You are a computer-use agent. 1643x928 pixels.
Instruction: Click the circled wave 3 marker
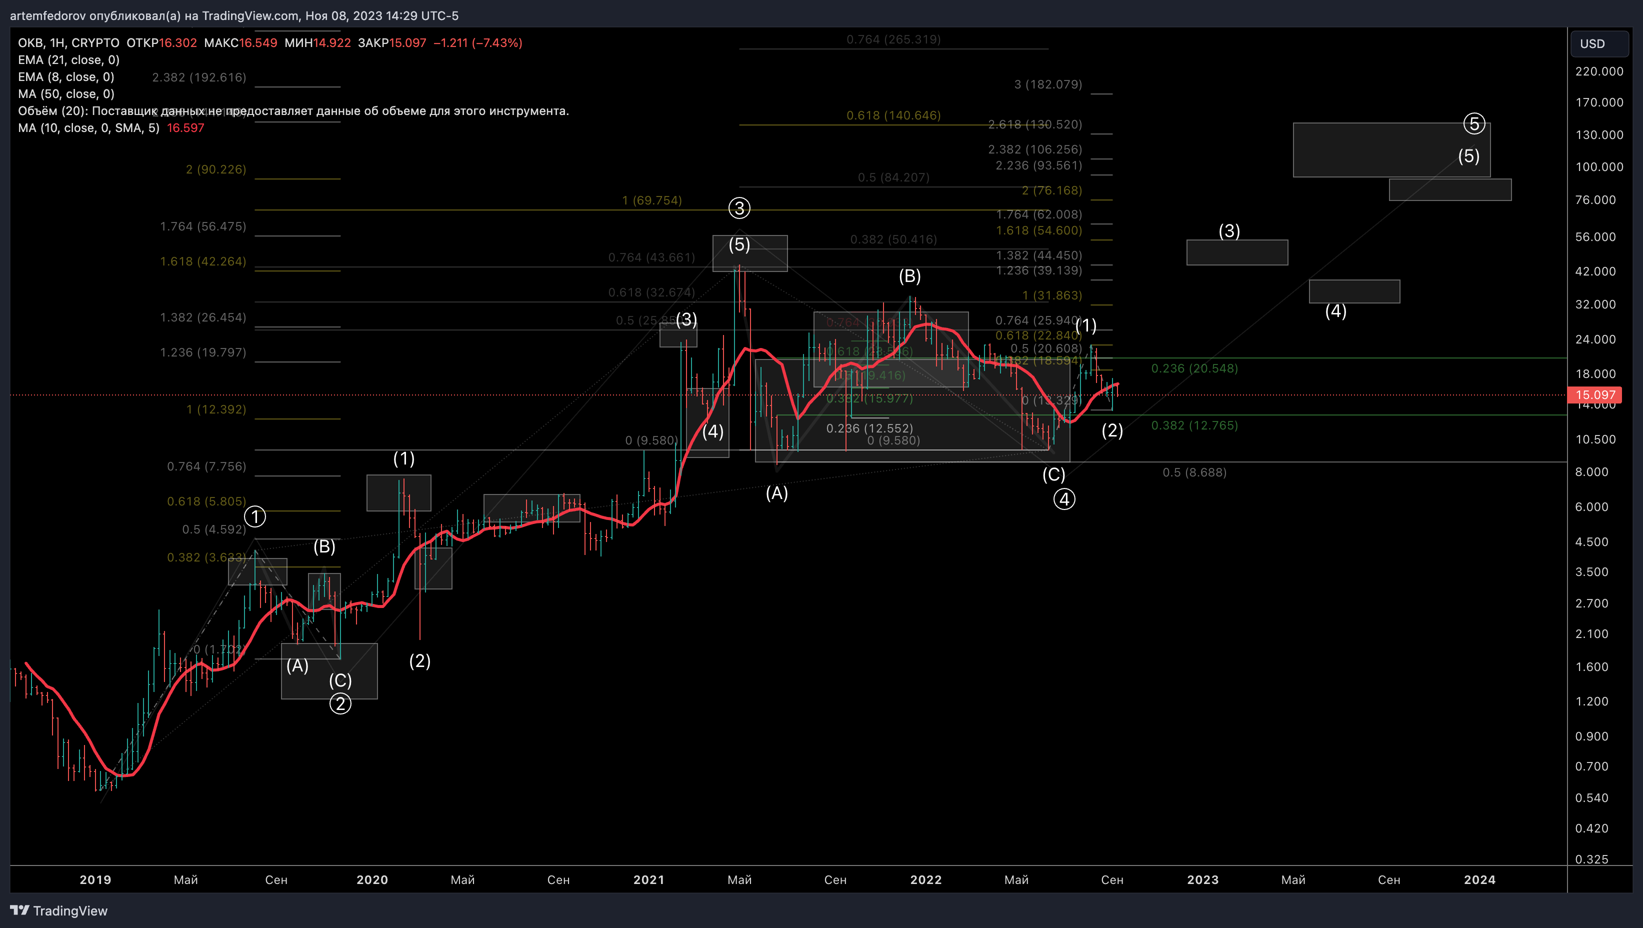[739, 207]
